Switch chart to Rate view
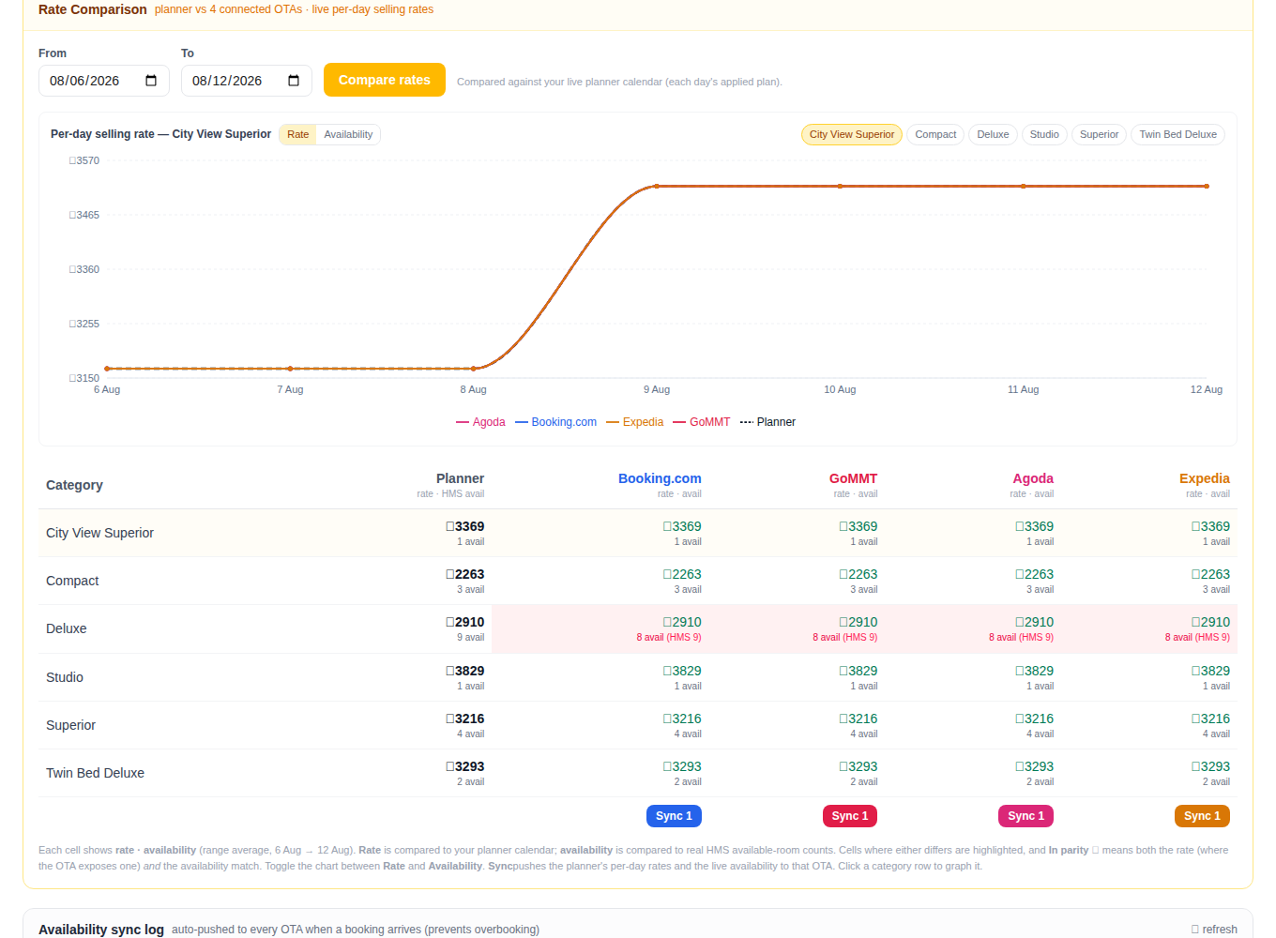1276x938 pixels. point(297,134)
